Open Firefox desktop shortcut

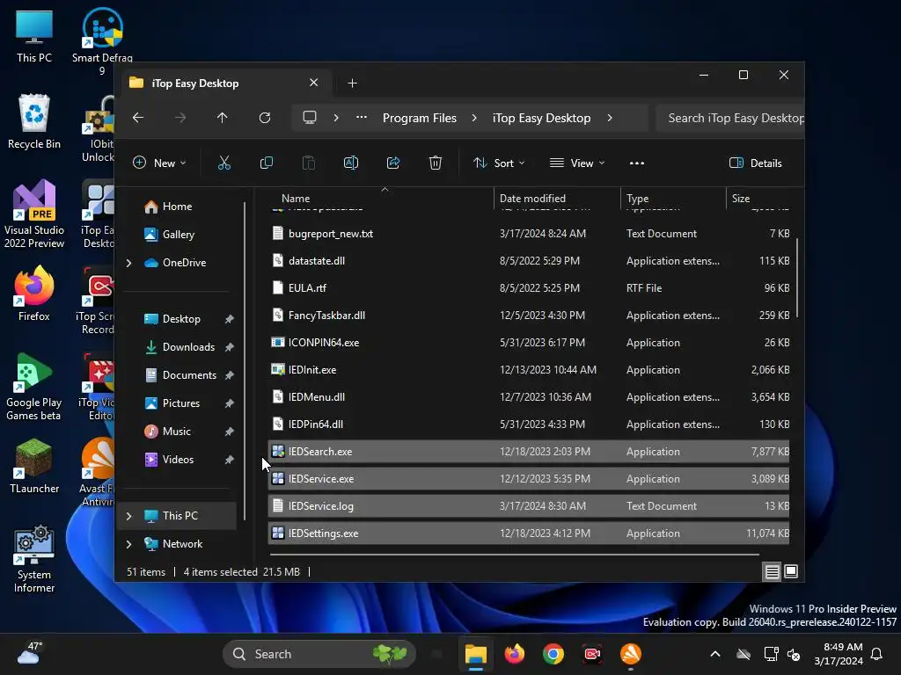click(34, 294)
